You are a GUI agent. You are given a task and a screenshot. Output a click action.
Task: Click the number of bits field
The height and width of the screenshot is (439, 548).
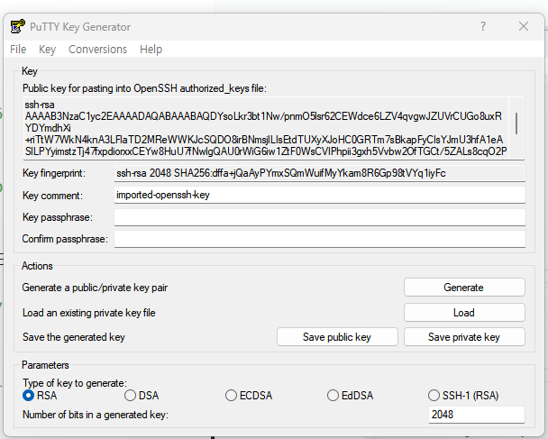477,415
